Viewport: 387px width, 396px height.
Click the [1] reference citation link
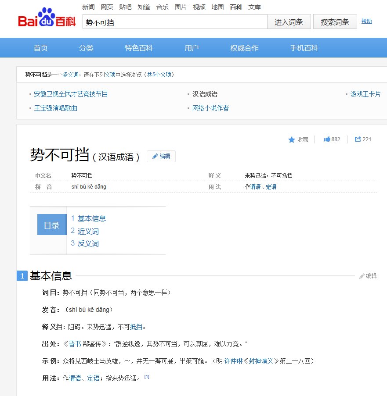[x=147, y=376]
